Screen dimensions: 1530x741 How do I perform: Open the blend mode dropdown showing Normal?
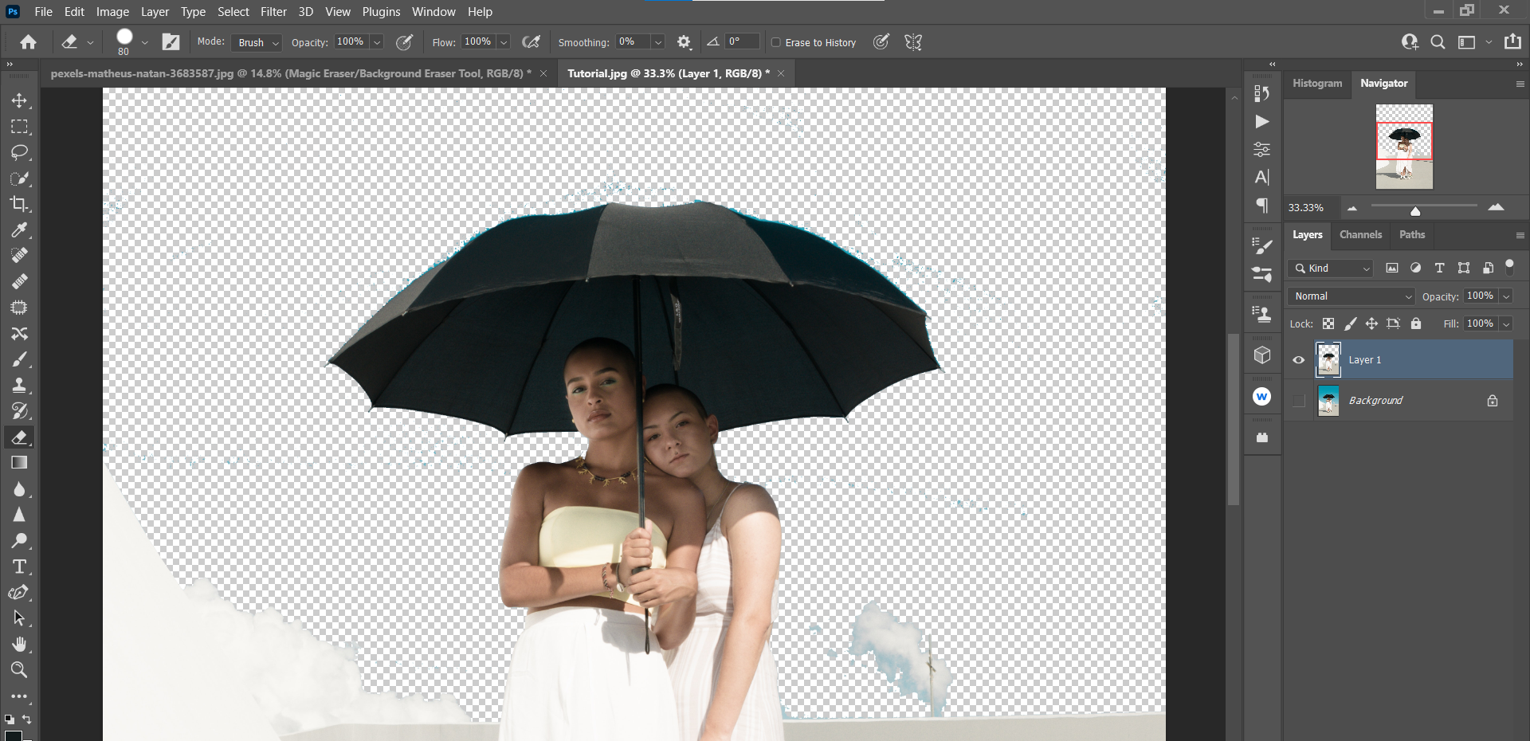point(1350,296)
